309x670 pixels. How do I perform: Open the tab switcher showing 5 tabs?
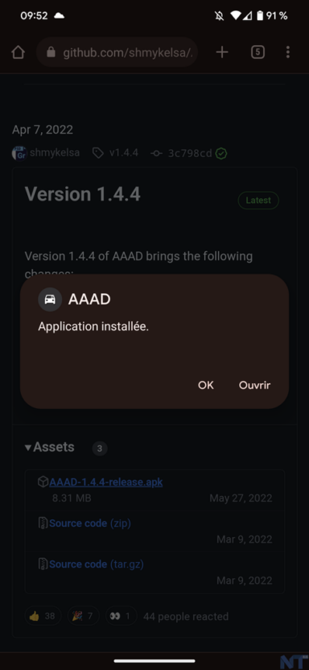click(257, 52)
